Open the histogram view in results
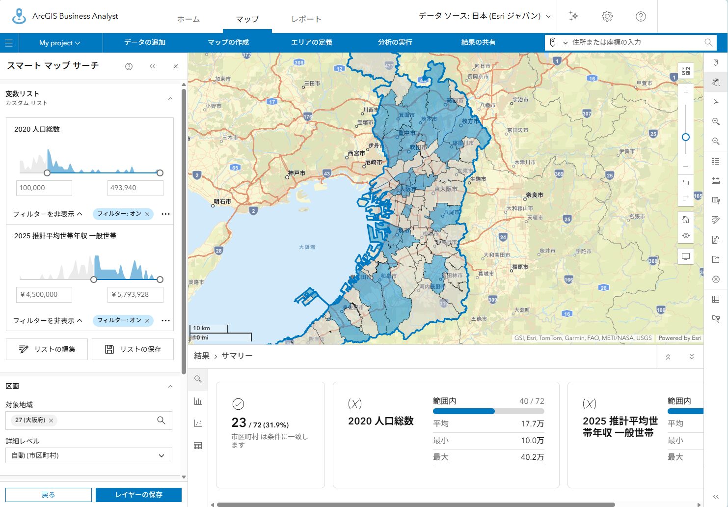The width and height of the screenshot is (728, 507). point(198,401)
